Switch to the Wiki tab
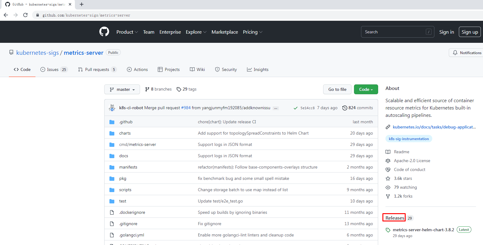Viewport: 483px width, 245px height. coord(197,69)
